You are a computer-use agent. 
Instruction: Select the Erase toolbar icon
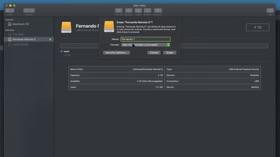(138, 10)
